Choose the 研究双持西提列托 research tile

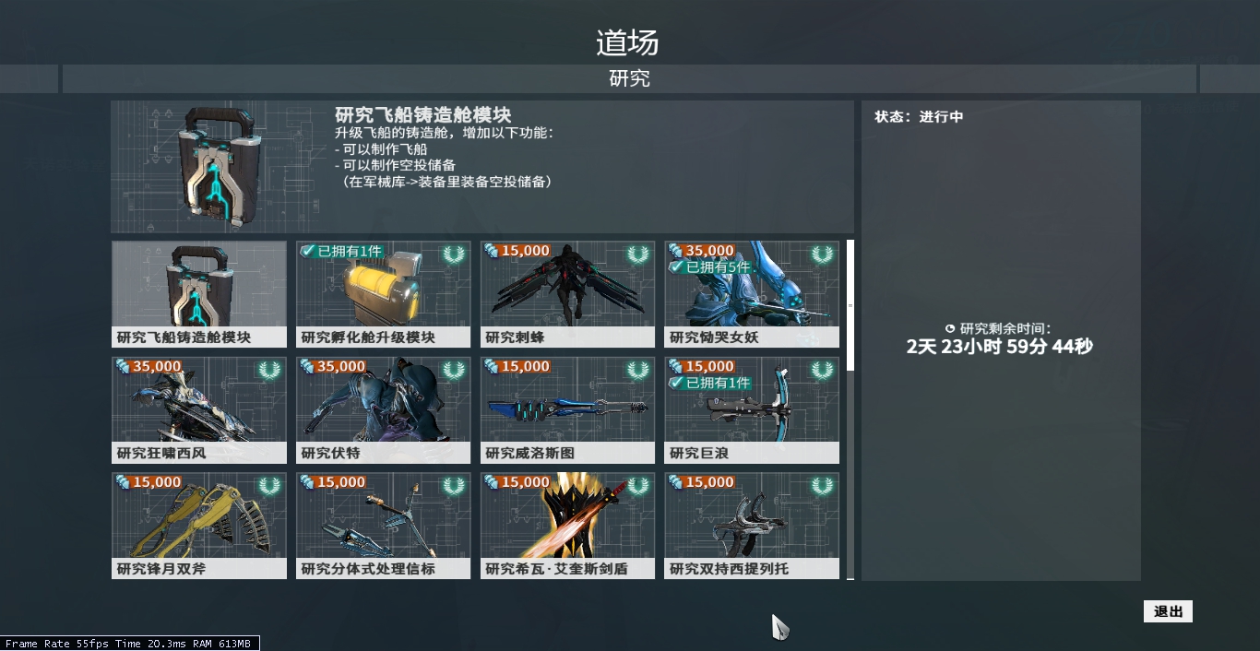(x=752, y=526)
